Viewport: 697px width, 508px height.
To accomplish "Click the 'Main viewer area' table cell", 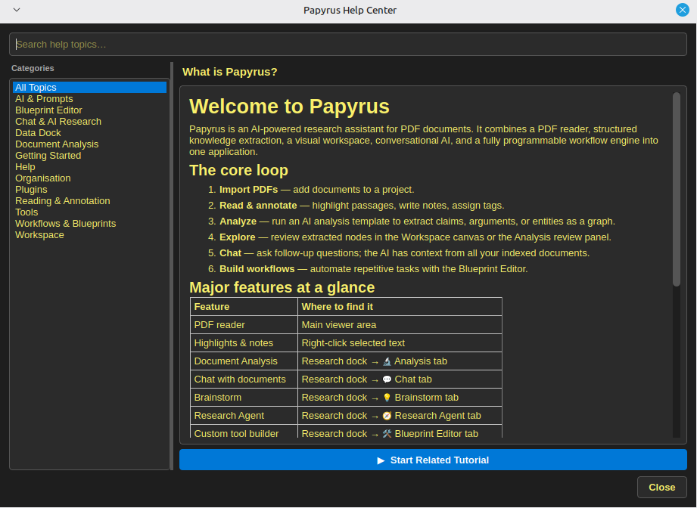I will 400,325.
